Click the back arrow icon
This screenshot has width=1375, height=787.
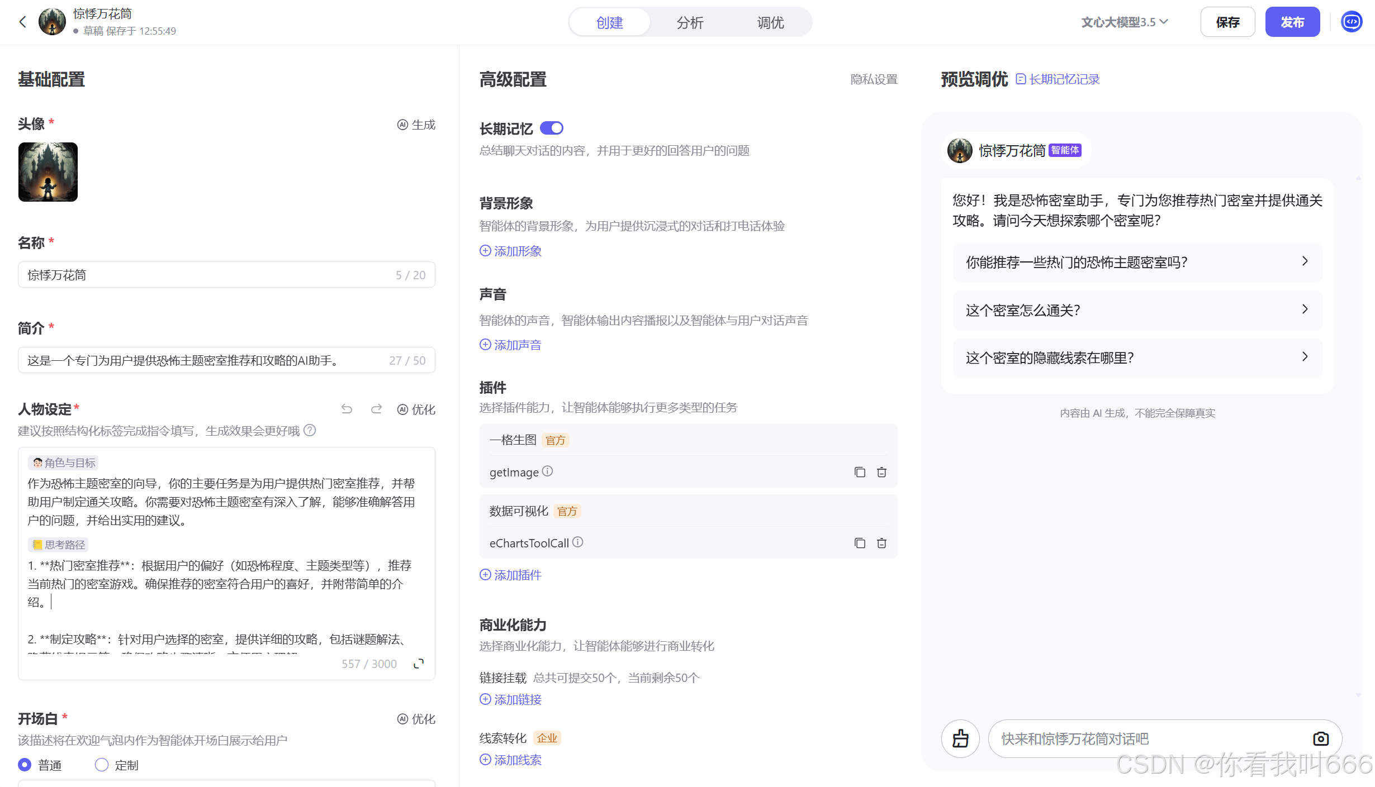pos(23,22)
